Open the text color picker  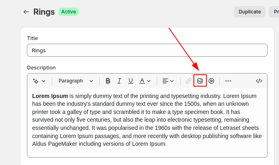145,81
